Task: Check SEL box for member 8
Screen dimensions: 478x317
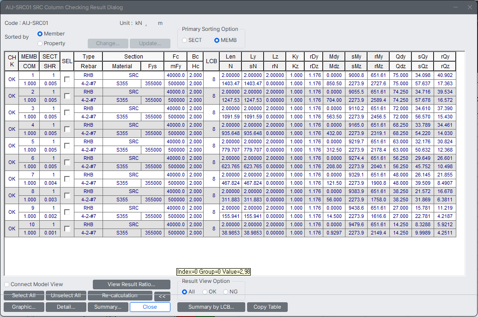Action: (x=67, y=196)
